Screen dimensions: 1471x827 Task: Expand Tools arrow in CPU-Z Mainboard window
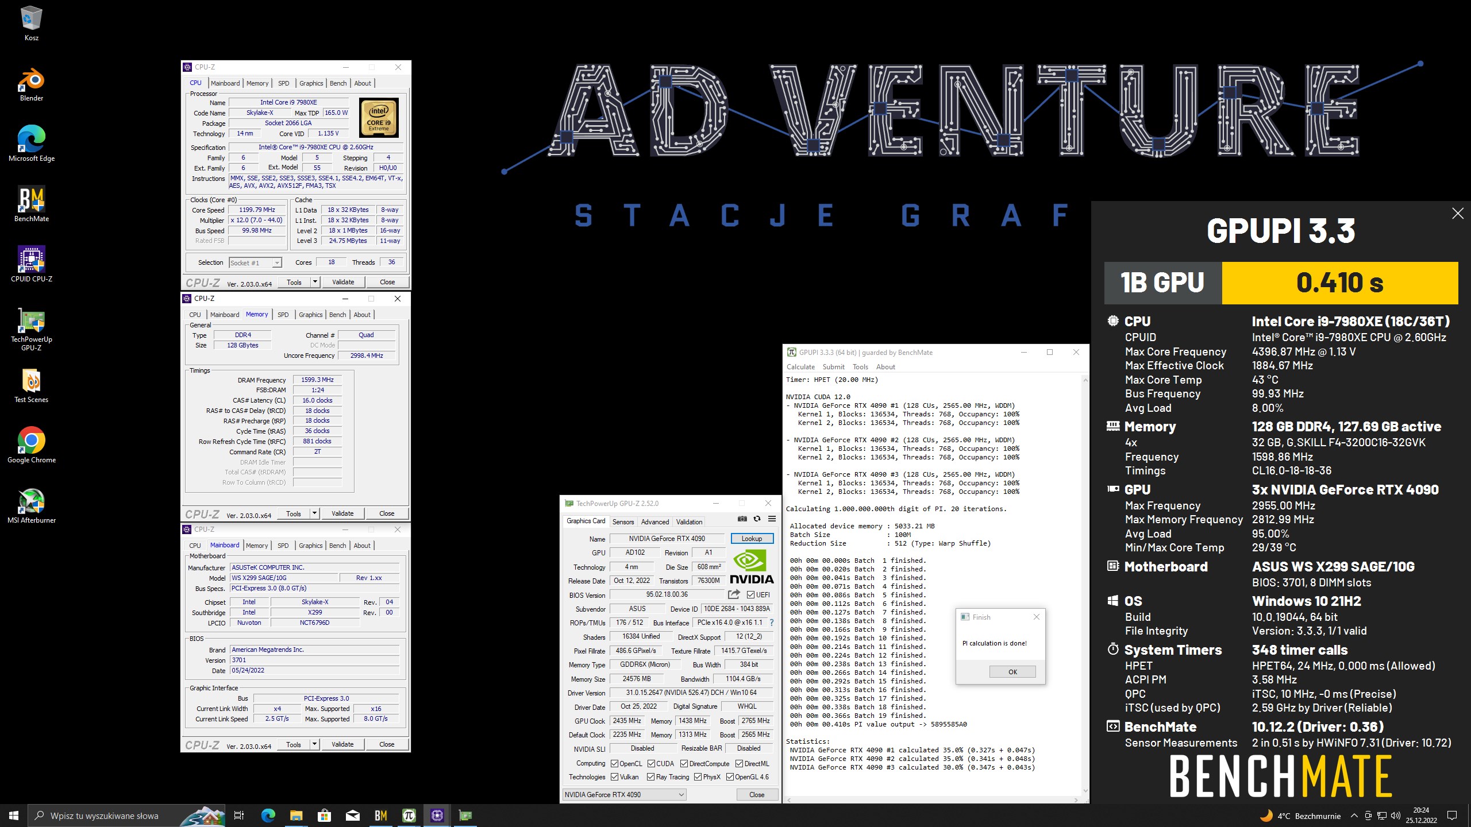click(x=314, y=744)
